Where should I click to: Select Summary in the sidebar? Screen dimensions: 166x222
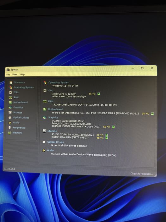[19, 82]
